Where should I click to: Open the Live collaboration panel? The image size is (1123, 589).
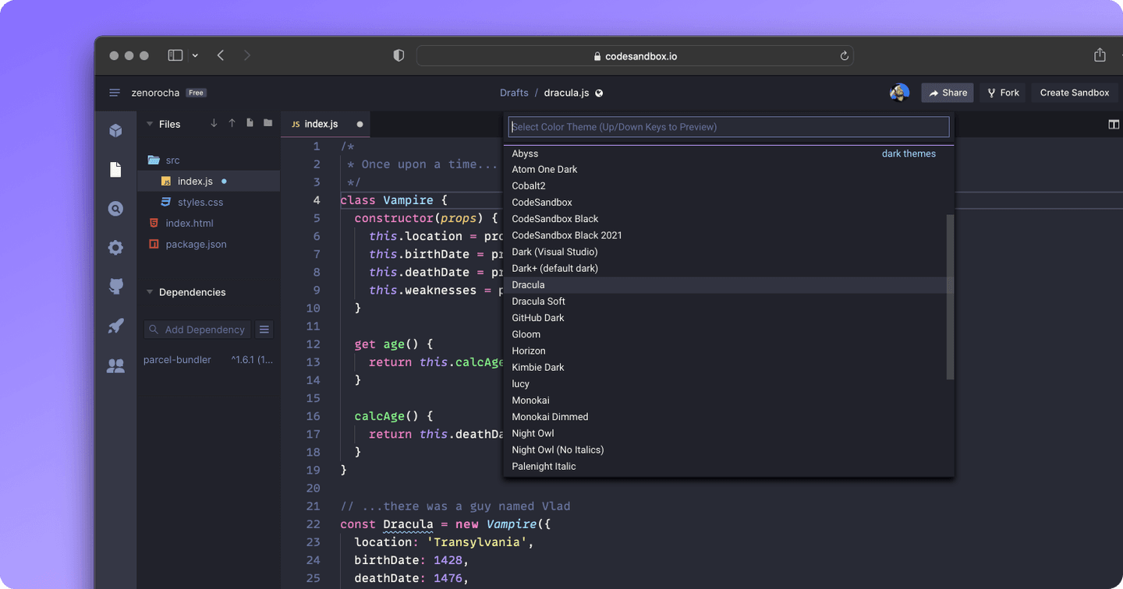coord(115,365)
